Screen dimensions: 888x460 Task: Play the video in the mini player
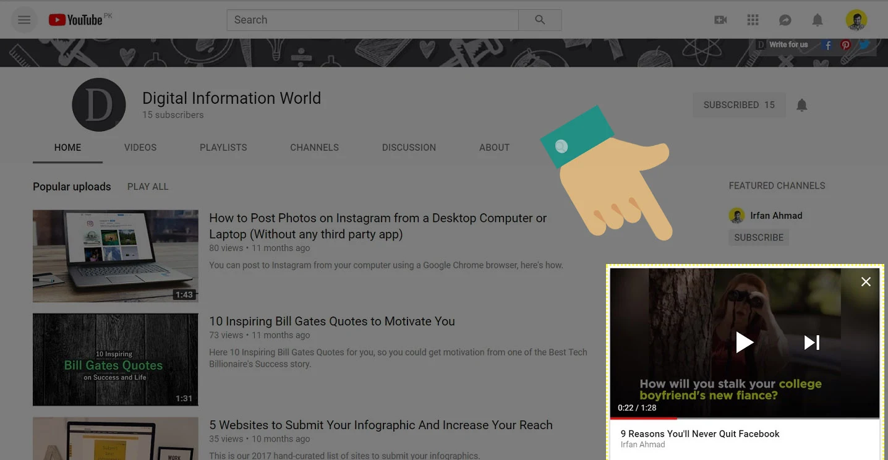tap(745, 342)
